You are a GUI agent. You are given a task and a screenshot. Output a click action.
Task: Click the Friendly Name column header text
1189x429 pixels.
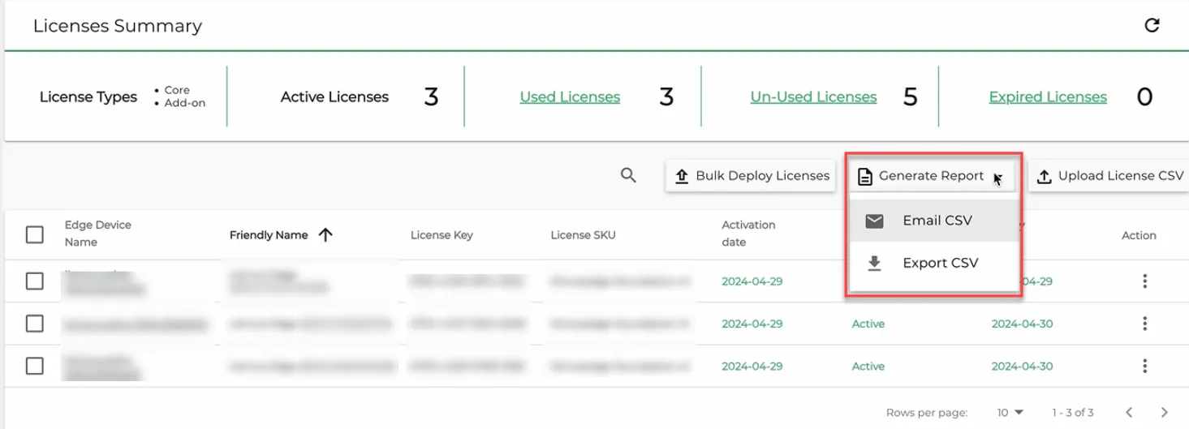pyautogui.click(x=269, y=235)
